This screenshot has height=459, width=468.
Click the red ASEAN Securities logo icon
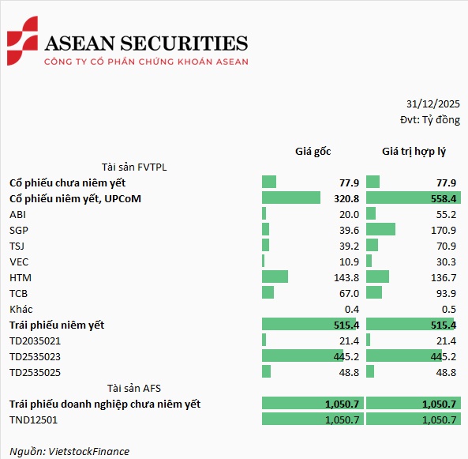click(x=22, y=40)
